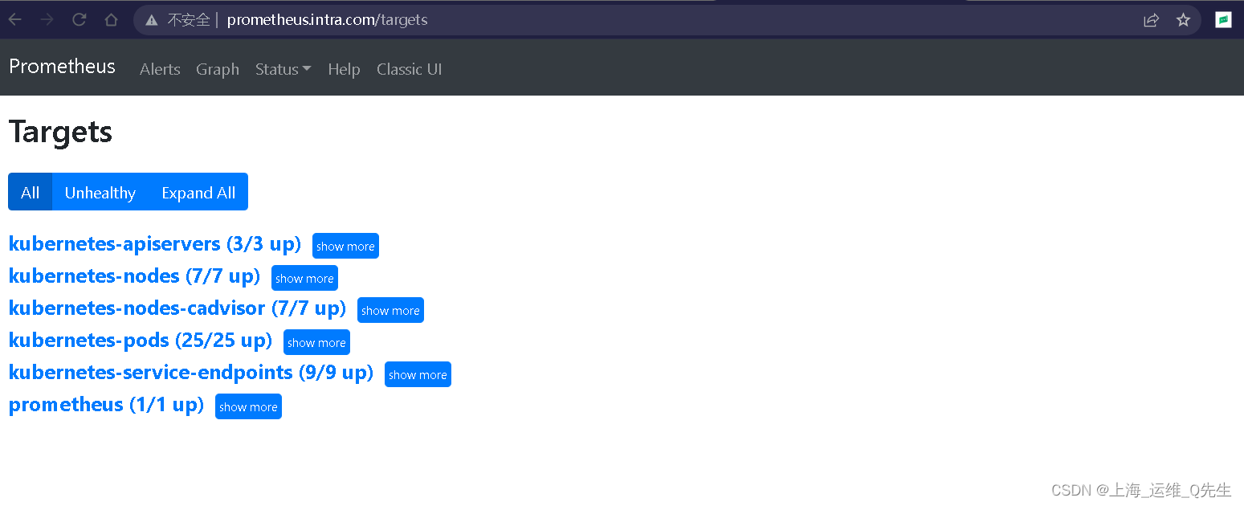The image size is (1244, 506).
Task: Click the share page icon in address bar
Action: click(1151, 20)
